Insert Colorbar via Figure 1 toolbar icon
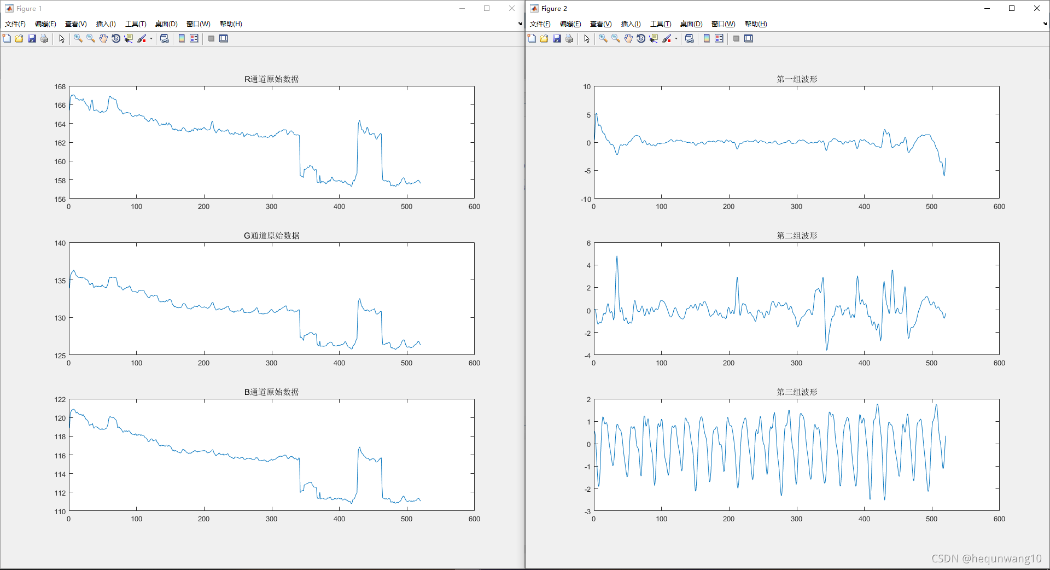Viewport: 1050px width, 570px height. [182, 38]
